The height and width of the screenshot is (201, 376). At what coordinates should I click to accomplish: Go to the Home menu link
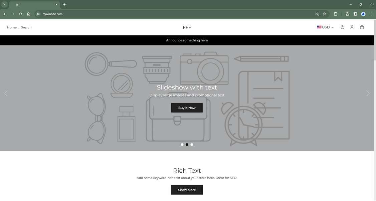click(x=12, y=27)
